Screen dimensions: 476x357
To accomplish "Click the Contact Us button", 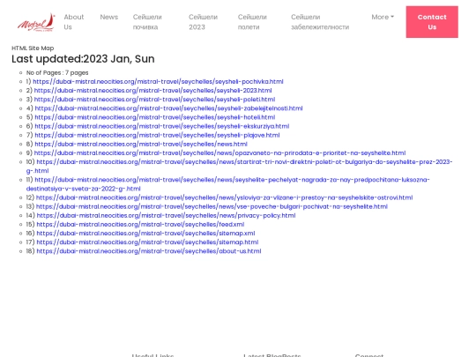I will click(x=432, y=22).
